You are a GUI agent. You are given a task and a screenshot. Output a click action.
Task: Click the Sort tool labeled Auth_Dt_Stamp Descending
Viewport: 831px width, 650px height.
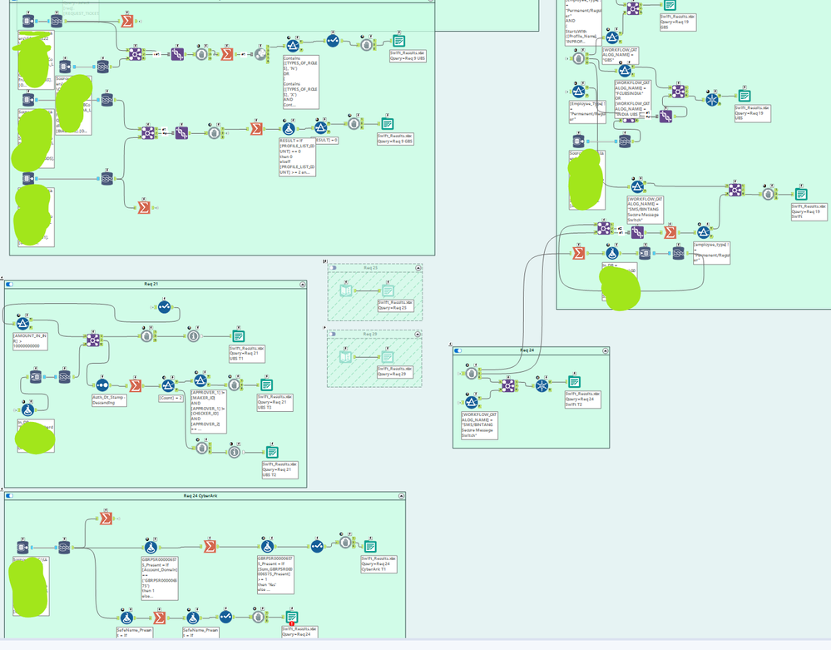pos(101,385)
